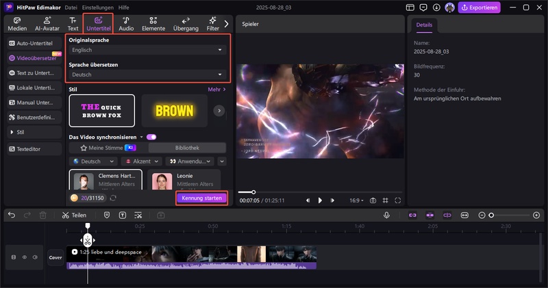Switch to the Text tab
Image resolution: width=548 pixels, height=288 pixels.
(x=73, y=24)
